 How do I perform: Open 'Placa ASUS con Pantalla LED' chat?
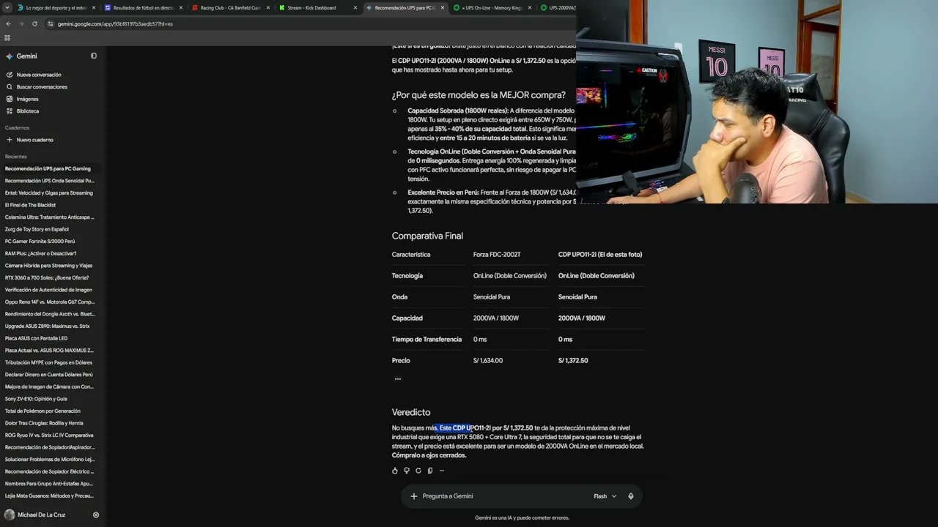point(36,338)
